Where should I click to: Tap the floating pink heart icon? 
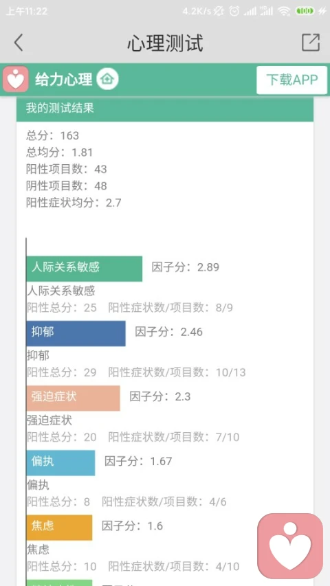290,545
